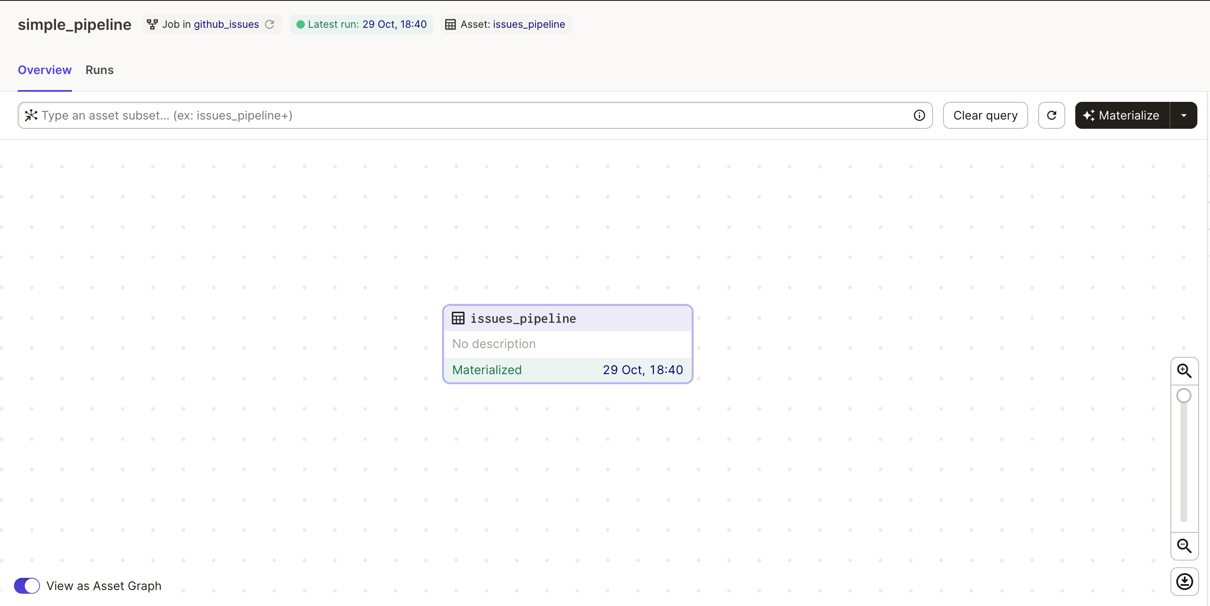This screenshot has height=606, width=1210.
Task: Download the graph using export icon
Action: pyautogui.click(x=1184, y=582)
